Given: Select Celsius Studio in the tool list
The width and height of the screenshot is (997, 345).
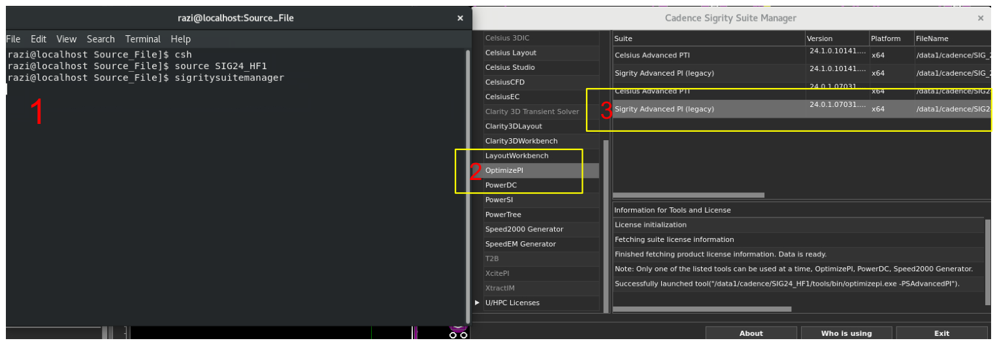Looking at the screenshot, I should point(541,68).
